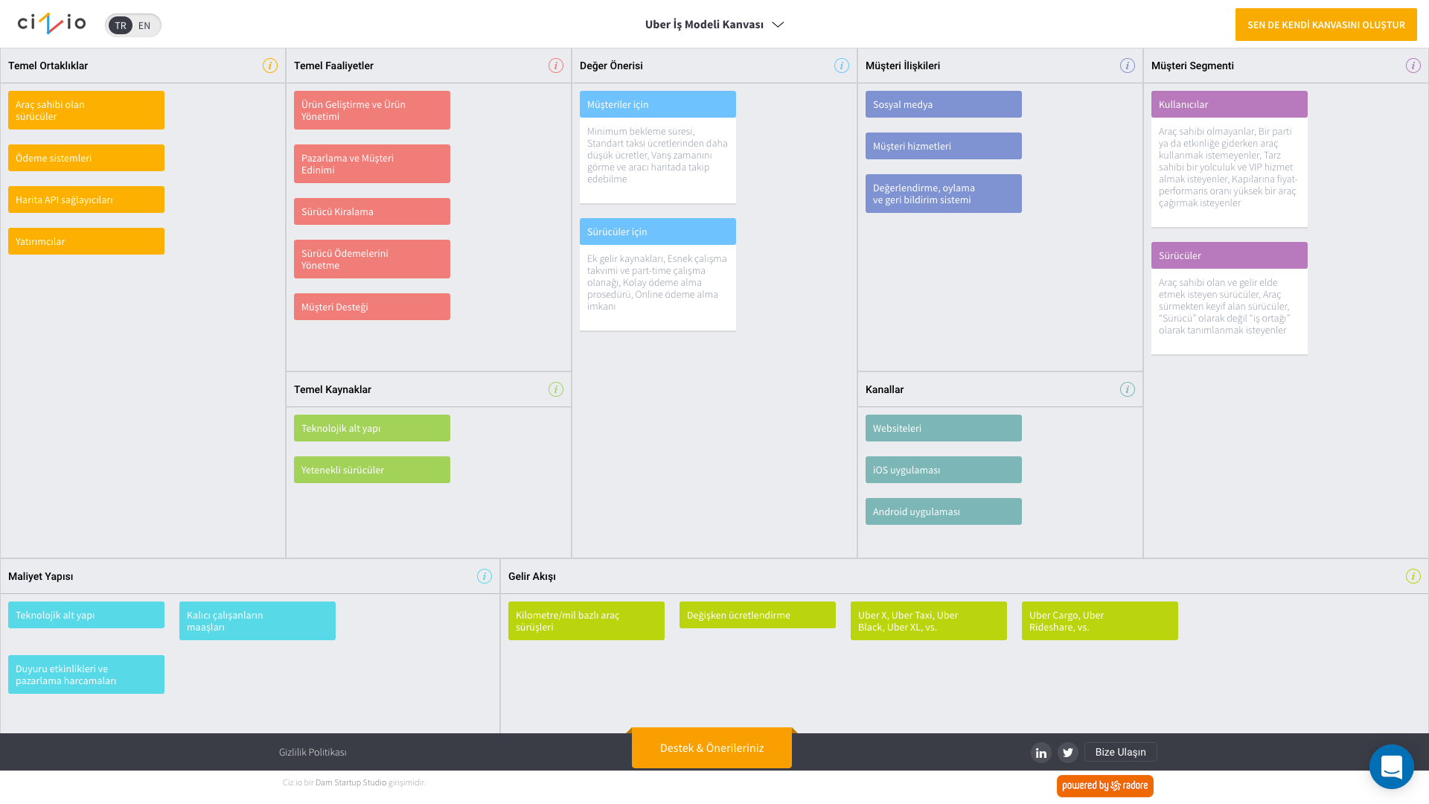The image size is (1429, 804).
Task: Click the LinkedIn icon in footer
Action: coord(1041,753)
